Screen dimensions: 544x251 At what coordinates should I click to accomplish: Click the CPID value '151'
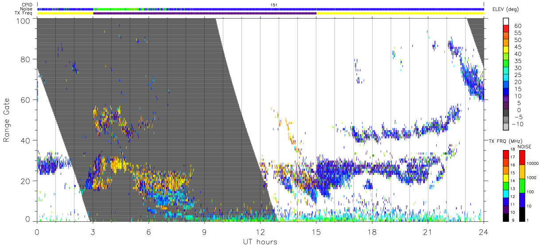[274, 5]
